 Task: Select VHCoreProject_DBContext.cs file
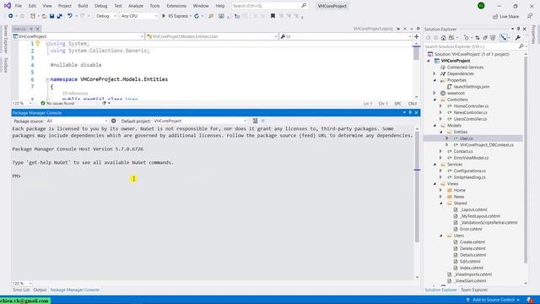[x=487, y=144]
